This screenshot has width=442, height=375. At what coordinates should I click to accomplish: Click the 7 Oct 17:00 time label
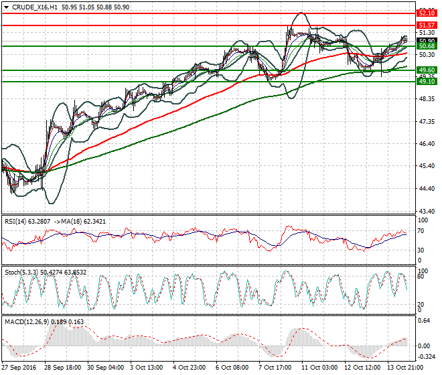click(x=275, y=368)
